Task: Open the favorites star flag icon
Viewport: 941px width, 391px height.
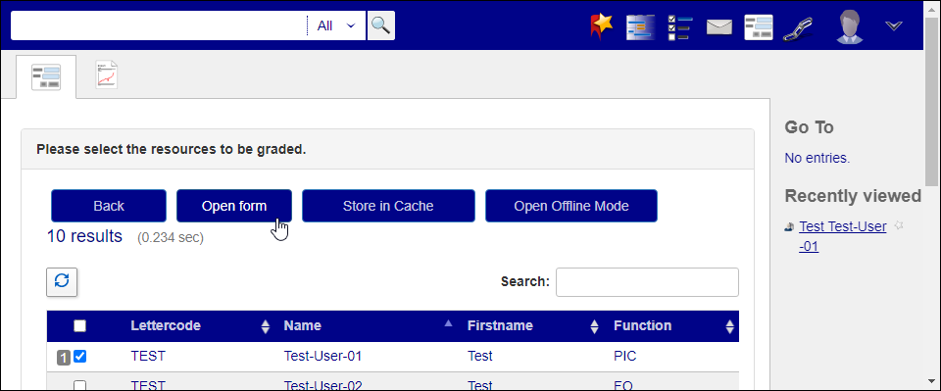Action: tap(602, 26)
